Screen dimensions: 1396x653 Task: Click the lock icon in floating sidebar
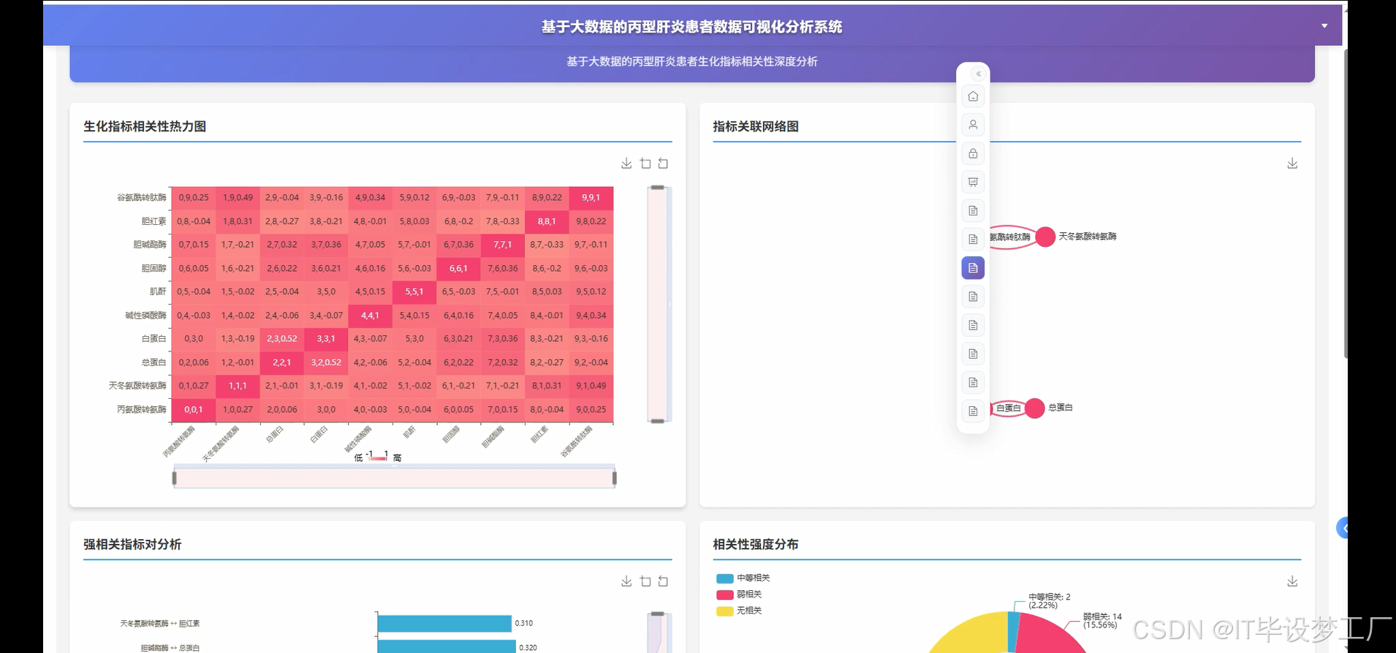973,153
